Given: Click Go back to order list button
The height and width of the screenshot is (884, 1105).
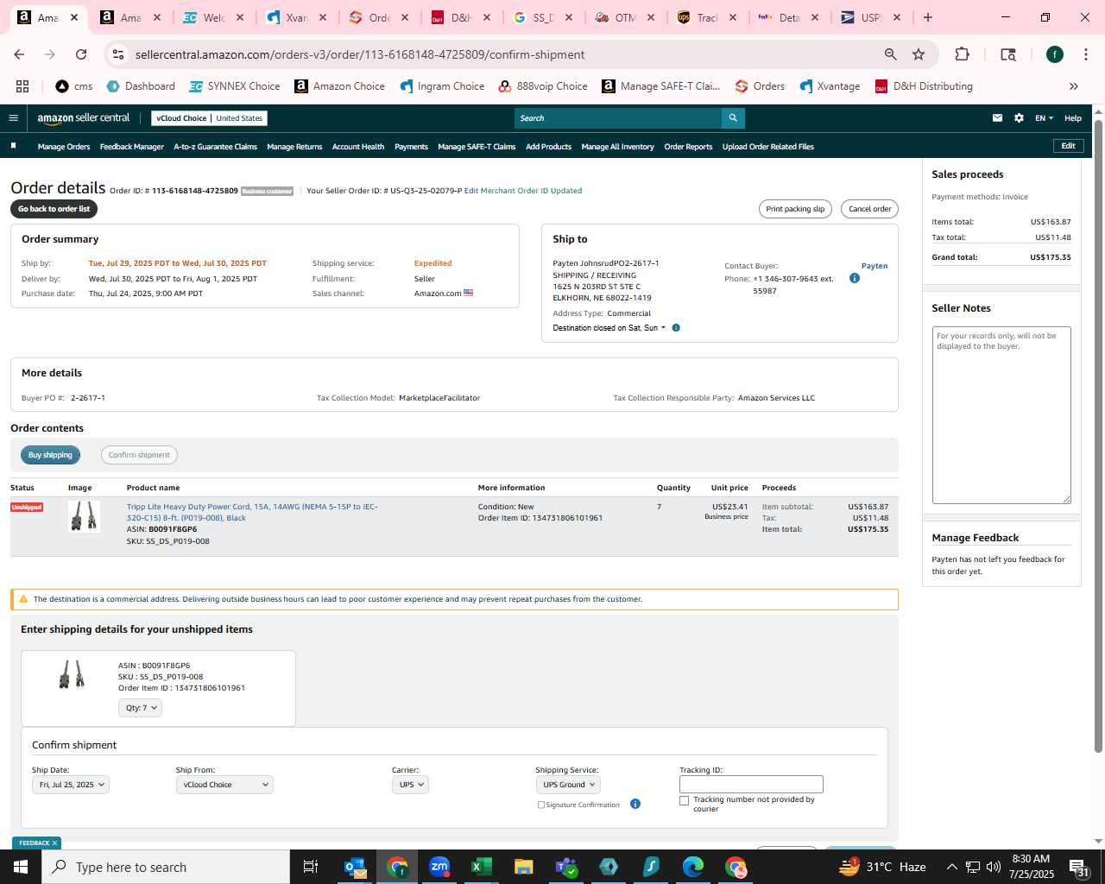Looking at the screenshot, I should (54, 209).
